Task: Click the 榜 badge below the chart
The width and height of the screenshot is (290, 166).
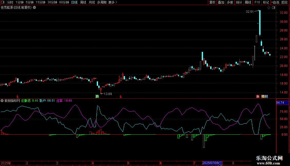Action: click(263, 97)
